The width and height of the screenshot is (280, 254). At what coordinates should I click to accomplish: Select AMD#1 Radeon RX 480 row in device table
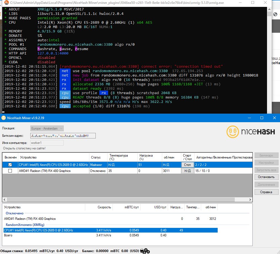click(127, 171)
